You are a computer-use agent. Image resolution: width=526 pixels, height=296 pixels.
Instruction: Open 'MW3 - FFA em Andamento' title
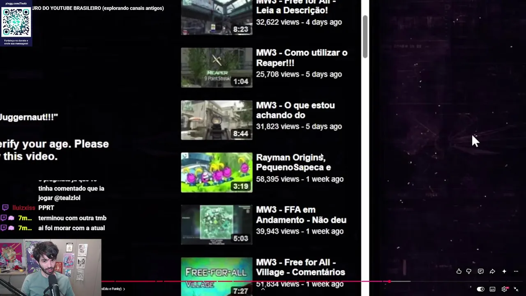tap(301, 215)
